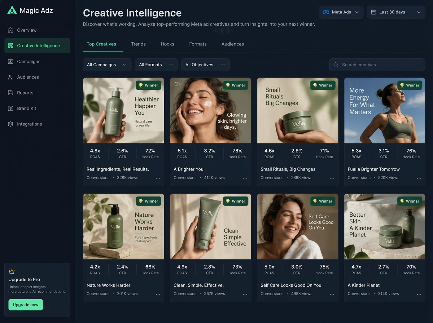Click the Campaigns sidebar icon
433x323 pixels.
pos(10,61)
